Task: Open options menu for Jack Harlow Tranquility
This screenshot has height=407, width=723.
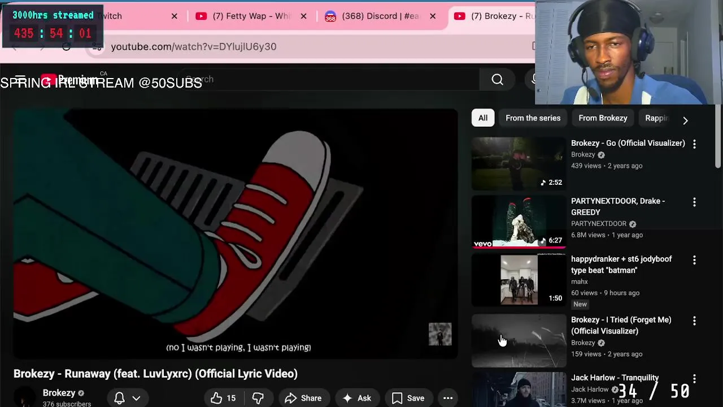Action: (x=694, y=379)
